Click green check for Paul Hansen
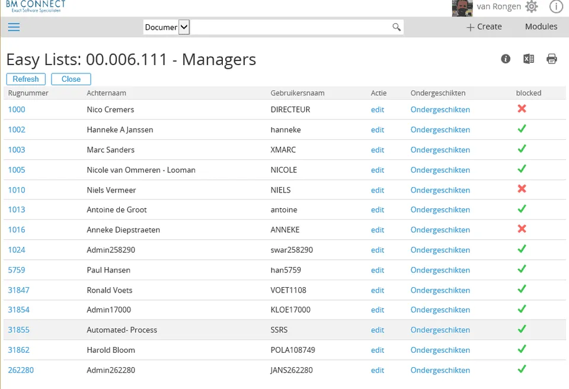This screenshot has width=569, height=389. [522, 269]
